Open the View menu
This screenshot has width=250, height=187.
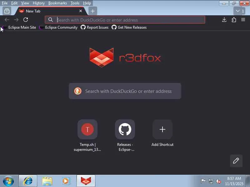tap(25, 3)
